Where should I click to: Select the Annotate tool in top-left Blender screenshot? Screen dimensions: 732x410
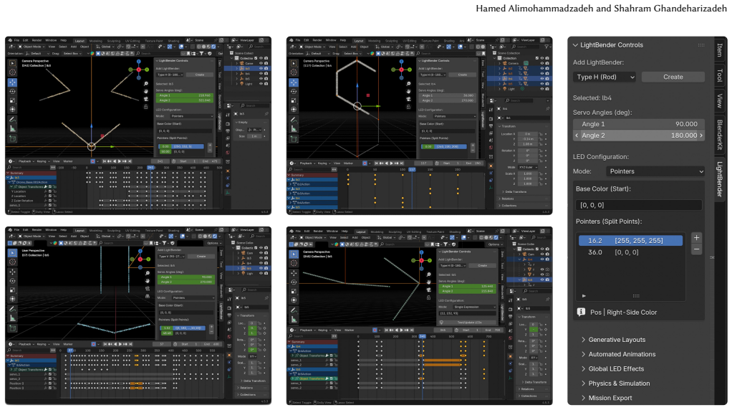[12, 120]
